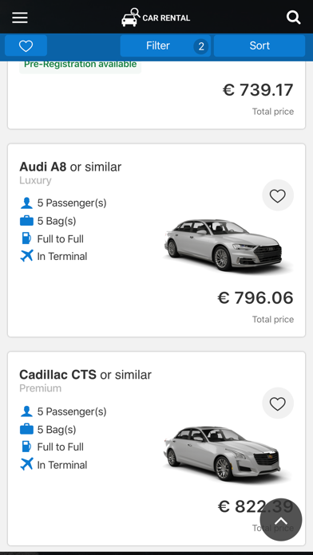Favorite the Audi A8 listing
Image resolution: width=313 pixels, height=555 pixels.
coord(278,195)
